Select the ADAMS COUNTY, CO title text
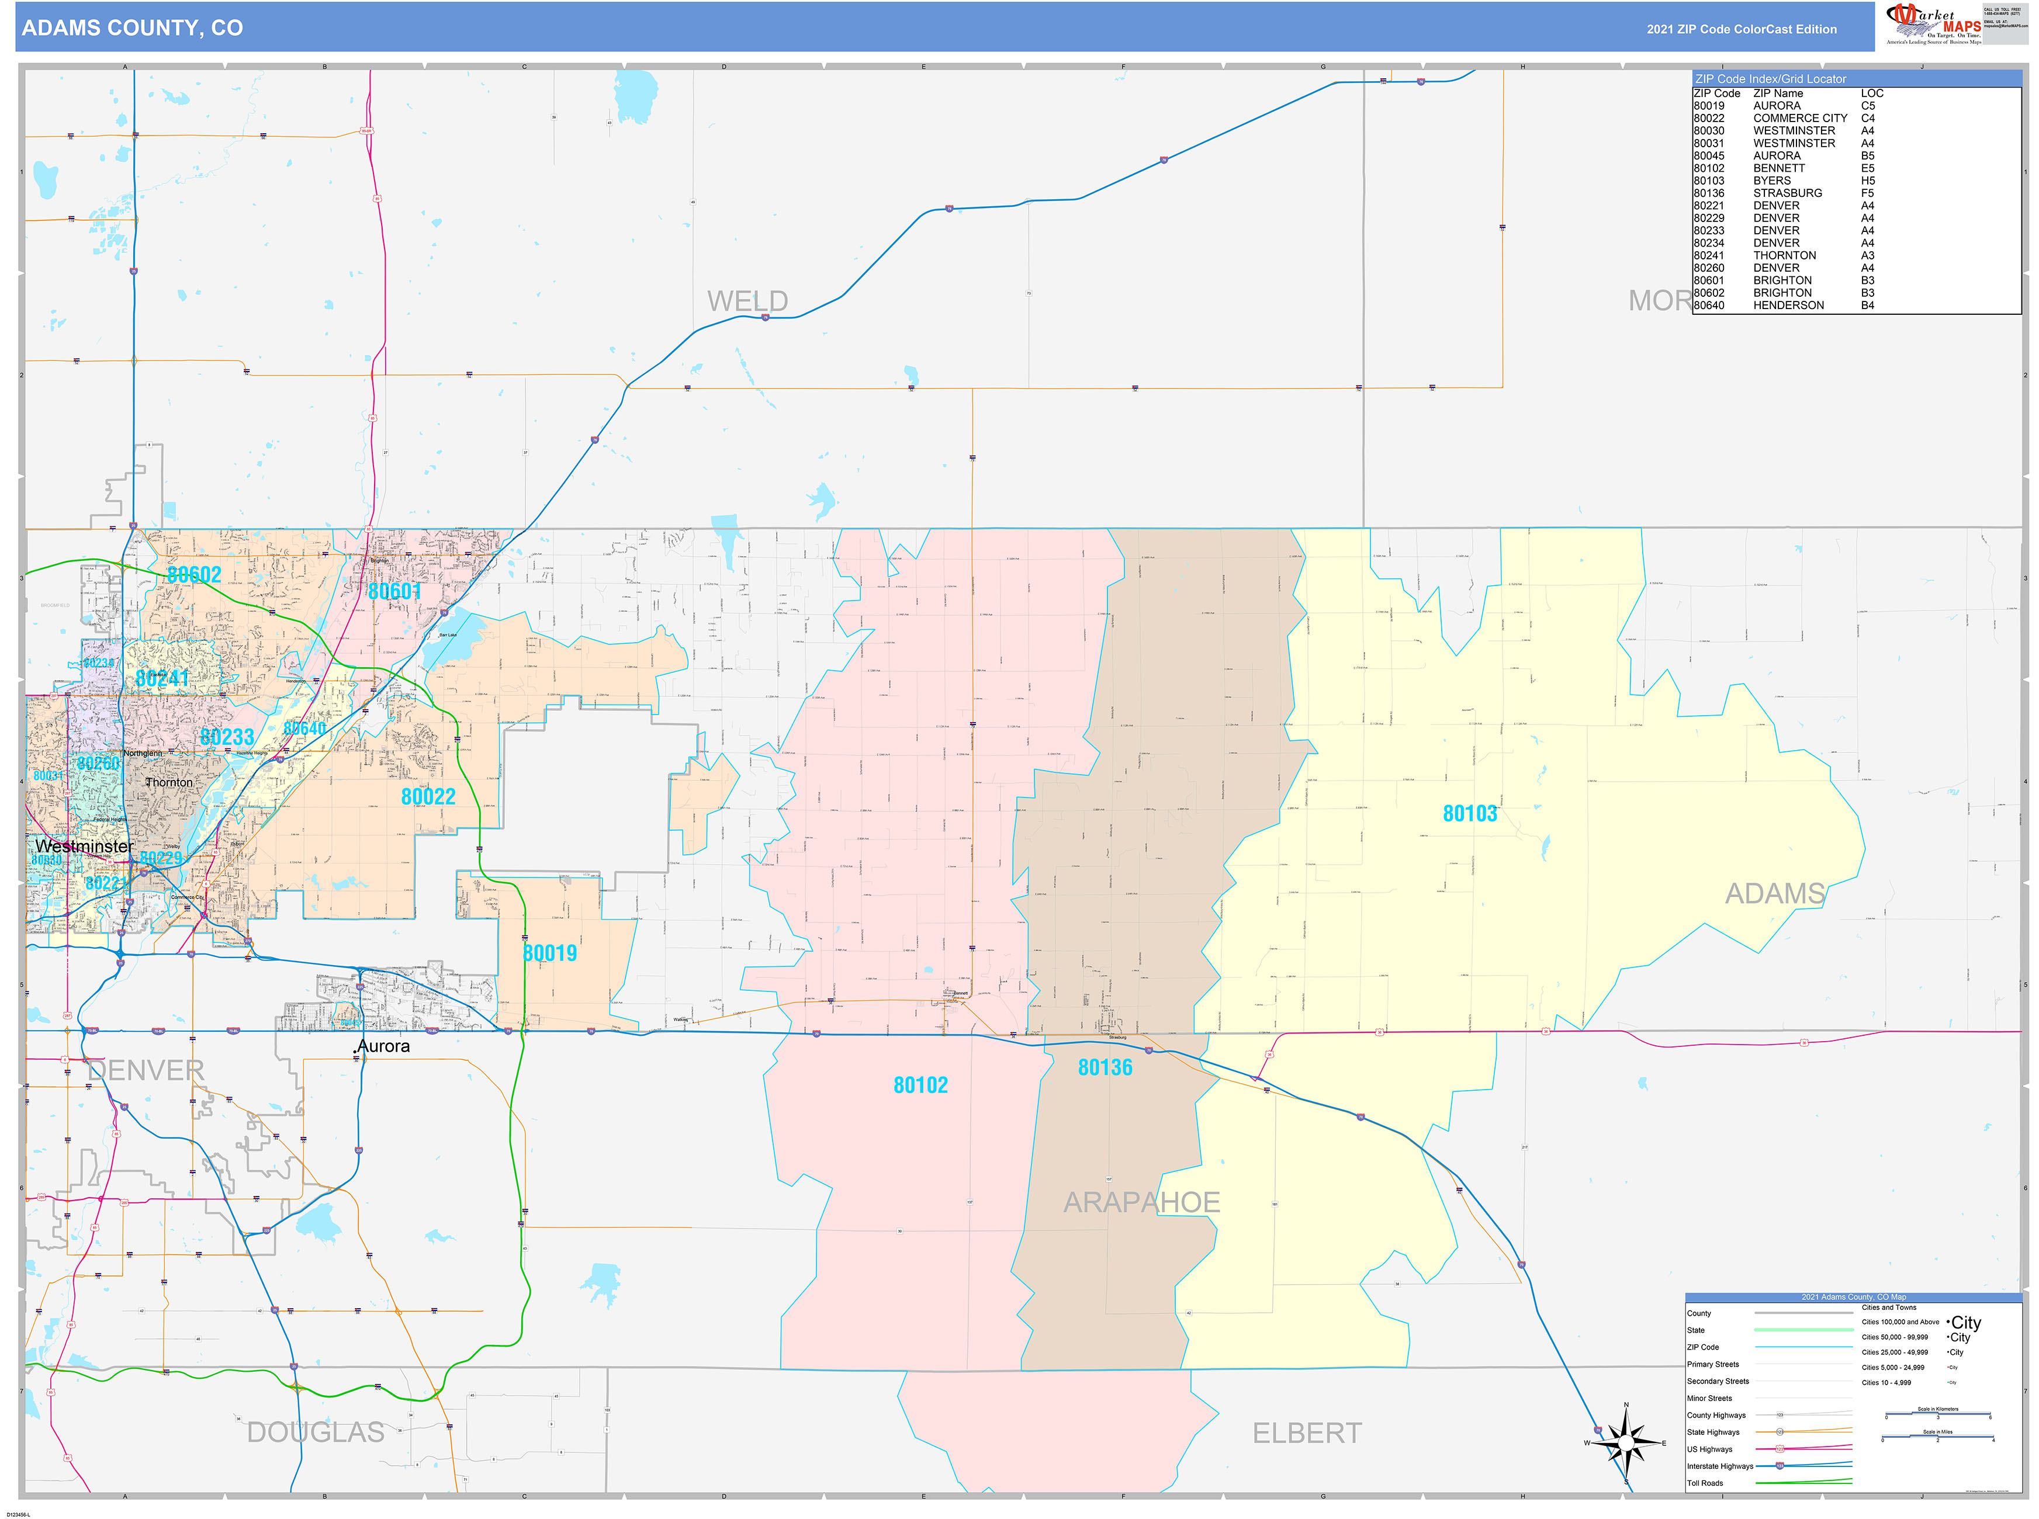Screen dimensions: 2039x1519 (x=133, y=27)
